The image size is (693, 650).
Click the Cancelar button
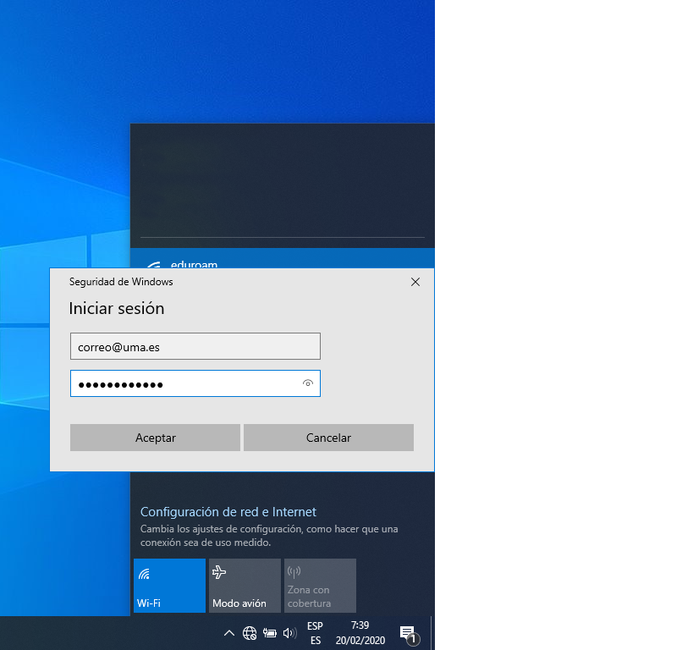tap(328, 438)
